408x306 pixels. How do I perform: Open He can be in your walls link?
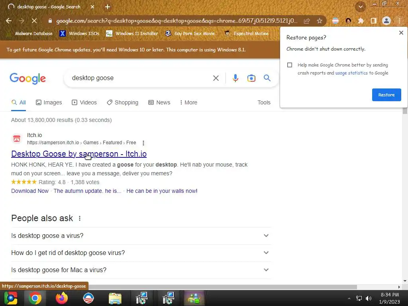162,191
